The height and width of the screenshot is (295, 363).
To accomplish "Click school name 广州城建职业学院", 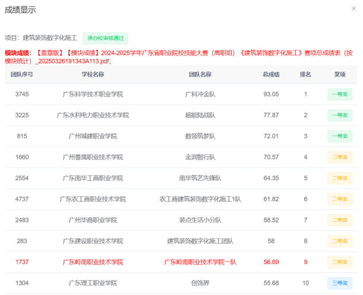I will click(93, 136).
